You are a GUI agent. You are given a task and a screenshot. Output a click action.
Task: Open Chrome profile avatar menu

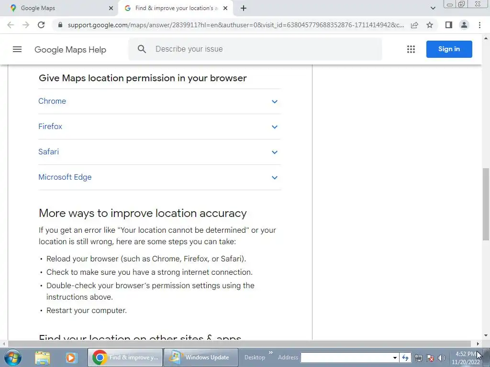(464, 25)
